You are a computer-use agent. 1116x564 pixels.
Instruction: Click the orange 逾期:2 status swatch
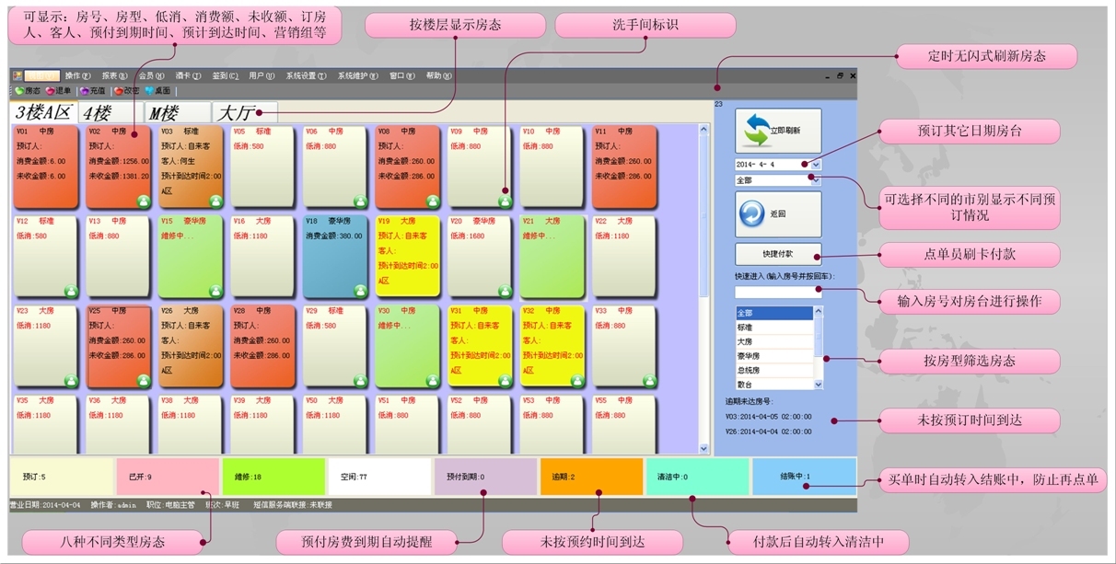591,477
